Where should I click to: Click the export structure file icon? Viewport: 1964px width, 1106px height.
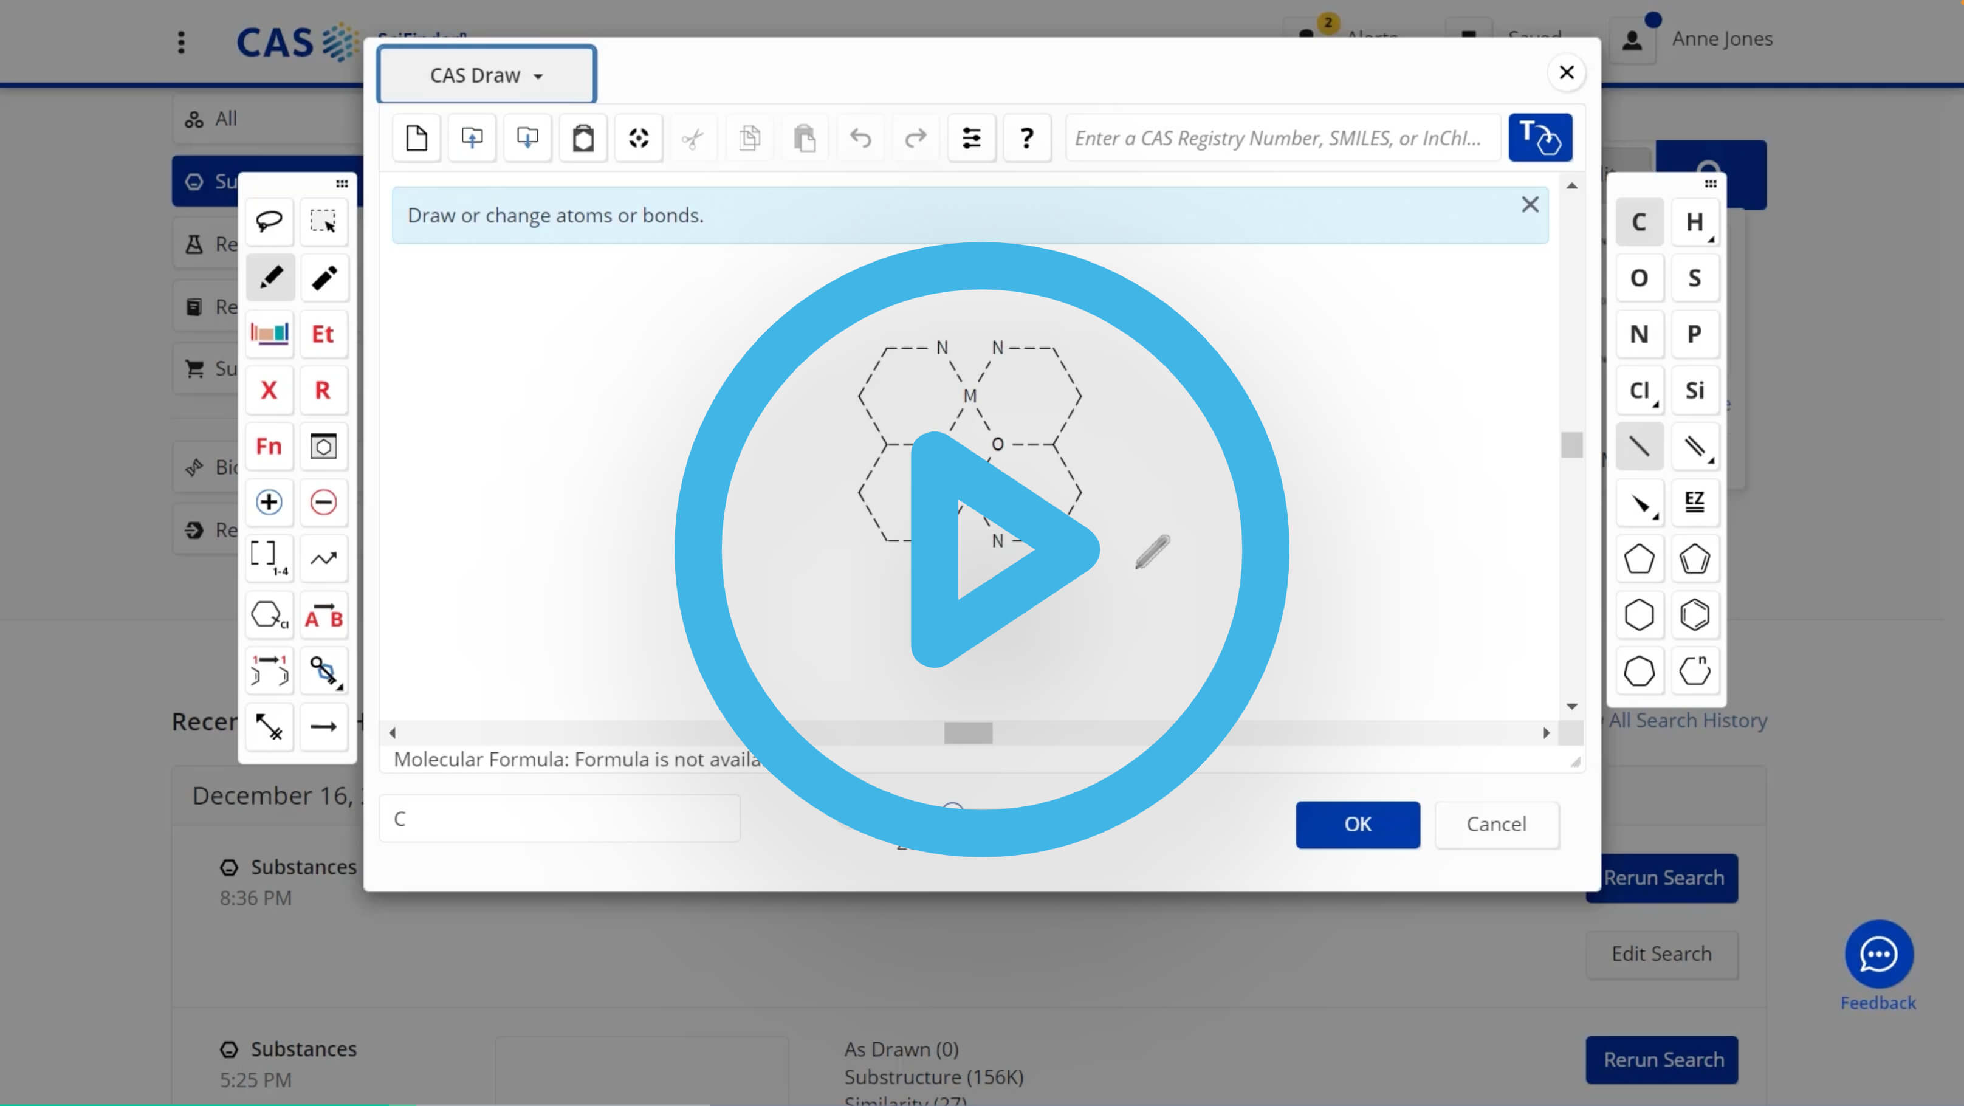click(x=527, y=138)
